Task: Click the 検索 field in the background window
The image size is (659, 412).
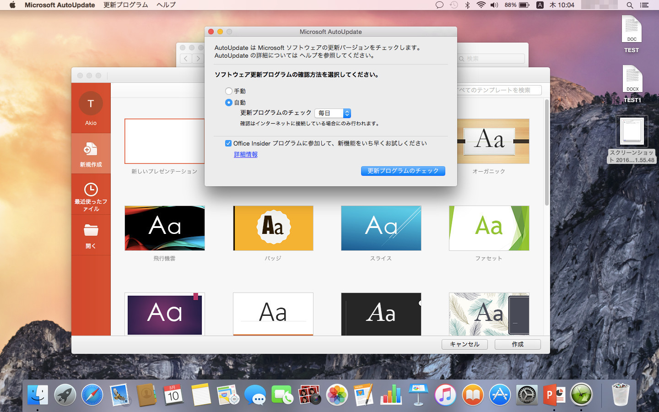Action: (491, 59)
